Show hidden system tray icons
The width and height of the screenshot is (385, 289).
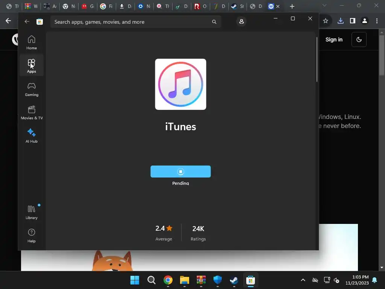pyautogui.click(x=303, y=280)
